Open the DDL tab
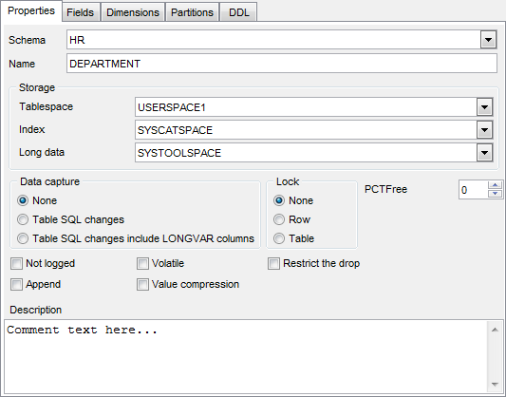 click(x=239, y=12)
